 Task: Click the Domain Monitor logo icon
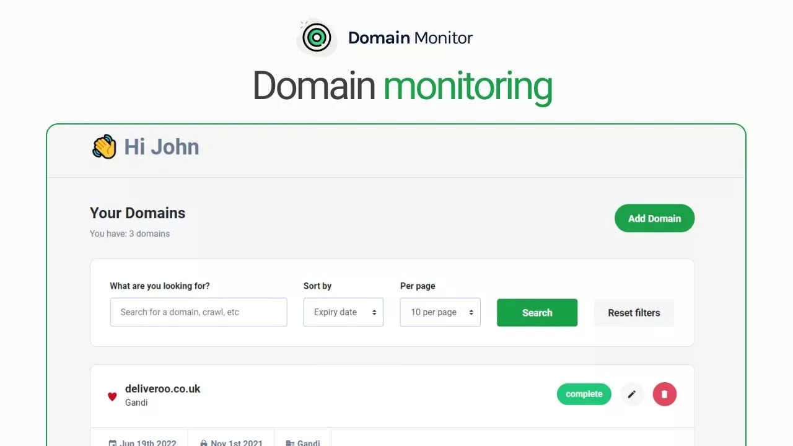coord(317,38)
